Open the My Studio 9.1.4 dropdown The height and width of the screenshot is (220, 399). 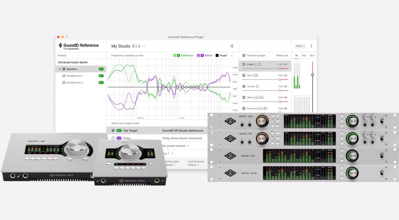coord(144,46)
